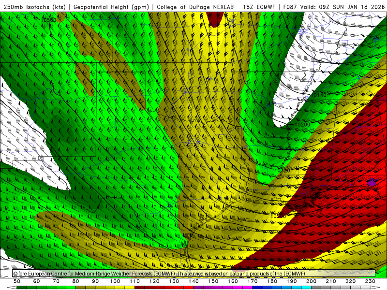The height and width of the screenshot is (290, 387).
Task: Click the 200 value on the color scale
Action: (x=312, y=281)
